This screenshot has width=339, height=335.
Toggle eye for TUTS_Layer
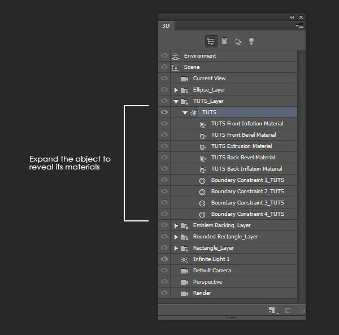(164, 101)
